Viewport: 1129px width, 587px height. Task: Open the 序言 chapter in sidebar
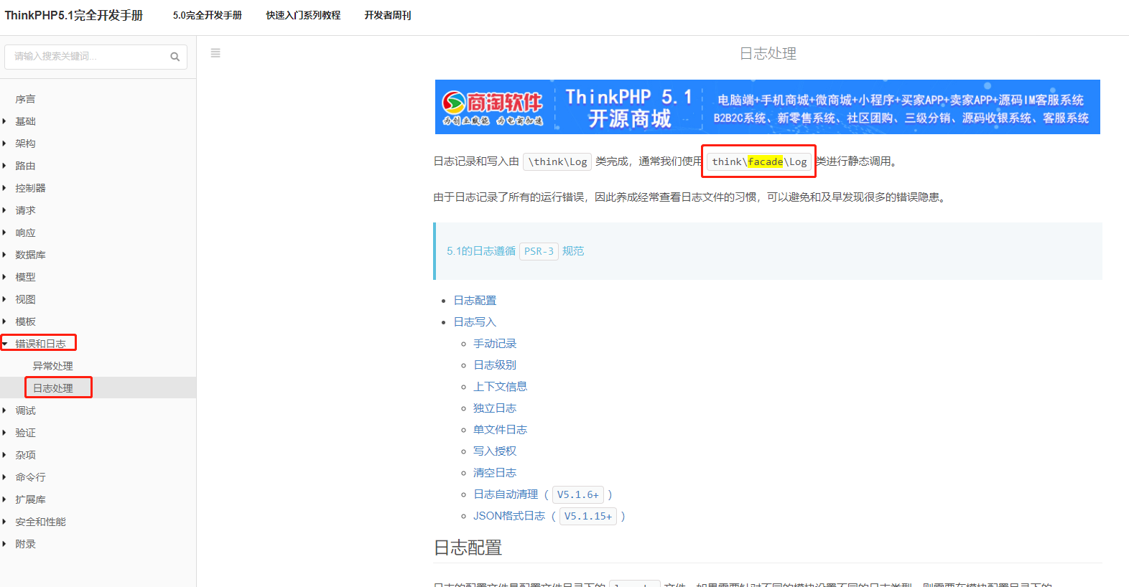pos(25,99)
